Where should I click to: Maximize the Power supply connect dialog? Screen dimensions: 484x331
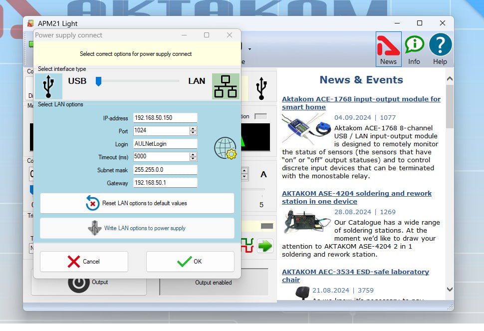pyautogui.click(x=207, y=35)
